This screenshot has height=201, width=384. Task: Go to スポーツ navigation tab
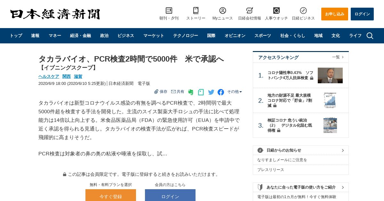pos(263,36)
